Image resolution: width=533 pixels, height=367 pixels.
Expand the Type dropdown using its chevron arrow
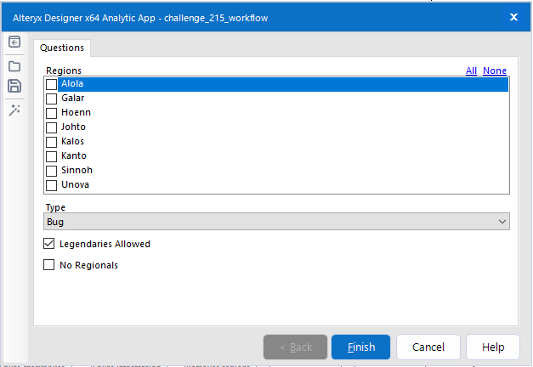502,222
